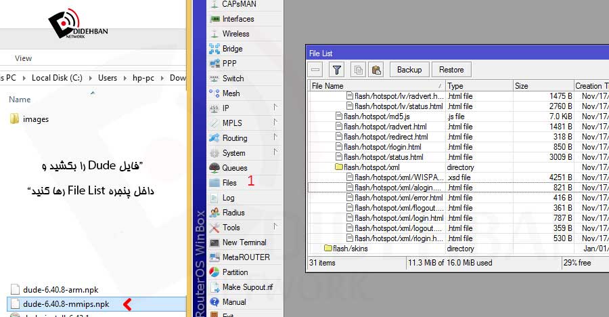Expand the Routing submenu arrow
609x317 pixels.
point(275,137)
